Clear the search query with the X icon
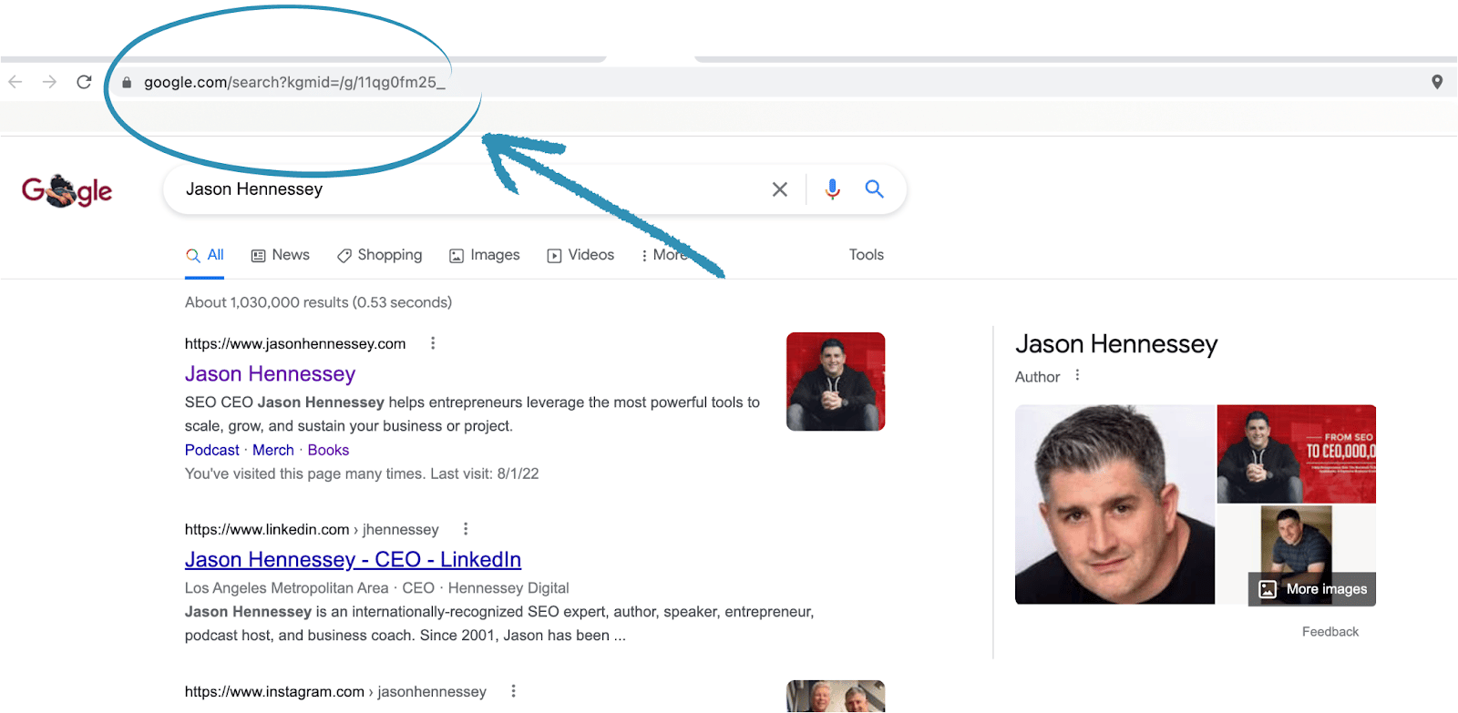Viewport: 1458px width, 713px height. (x=780, y=189)
